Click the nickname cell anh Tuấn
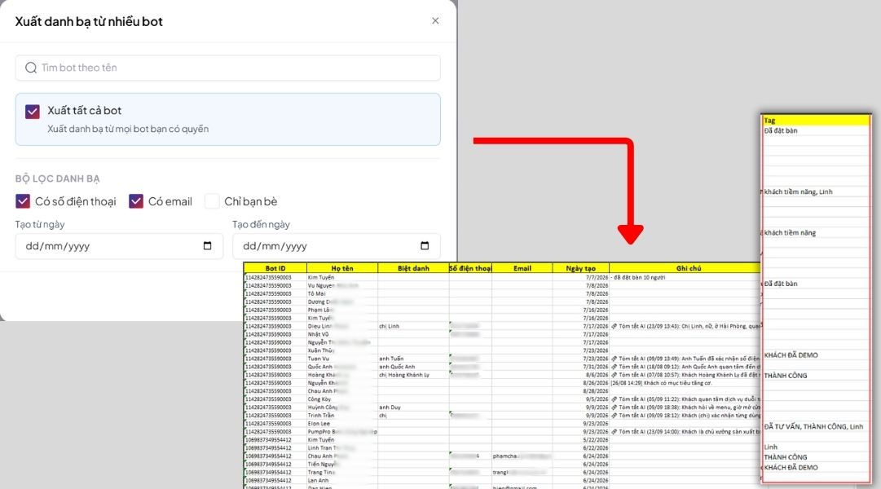 point(413,359)
